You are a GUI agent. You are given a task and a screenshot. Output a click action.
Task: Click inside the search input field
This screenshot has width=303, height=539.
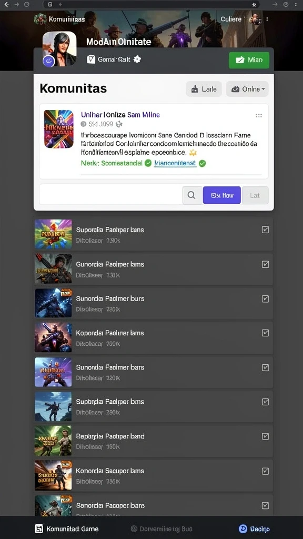110,195
